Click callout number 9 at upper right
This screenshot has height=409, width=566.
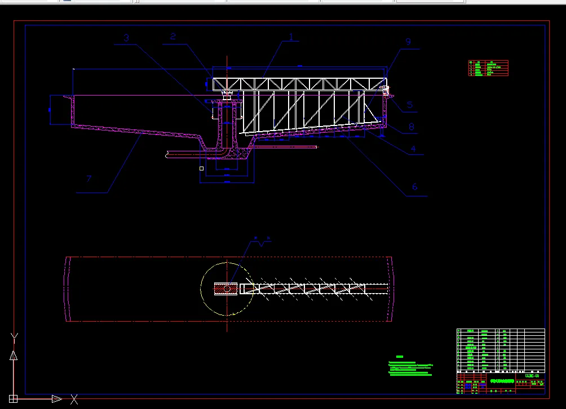[408, 42]
